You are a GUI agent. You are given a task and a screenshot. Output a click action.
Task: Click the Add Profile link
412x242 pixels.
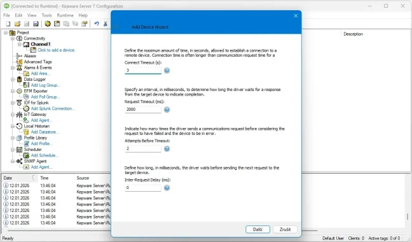[42, 144]
